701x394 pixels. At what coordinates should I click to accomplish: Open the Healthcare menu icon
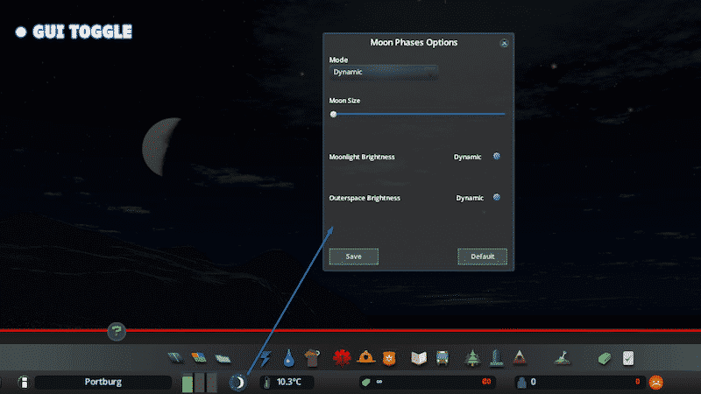click(x=341, y=357)
